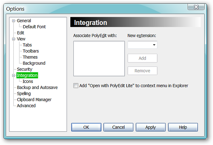Open Backup and Autosave settings
Screen dimensions: 213x145
coord(37,87)
